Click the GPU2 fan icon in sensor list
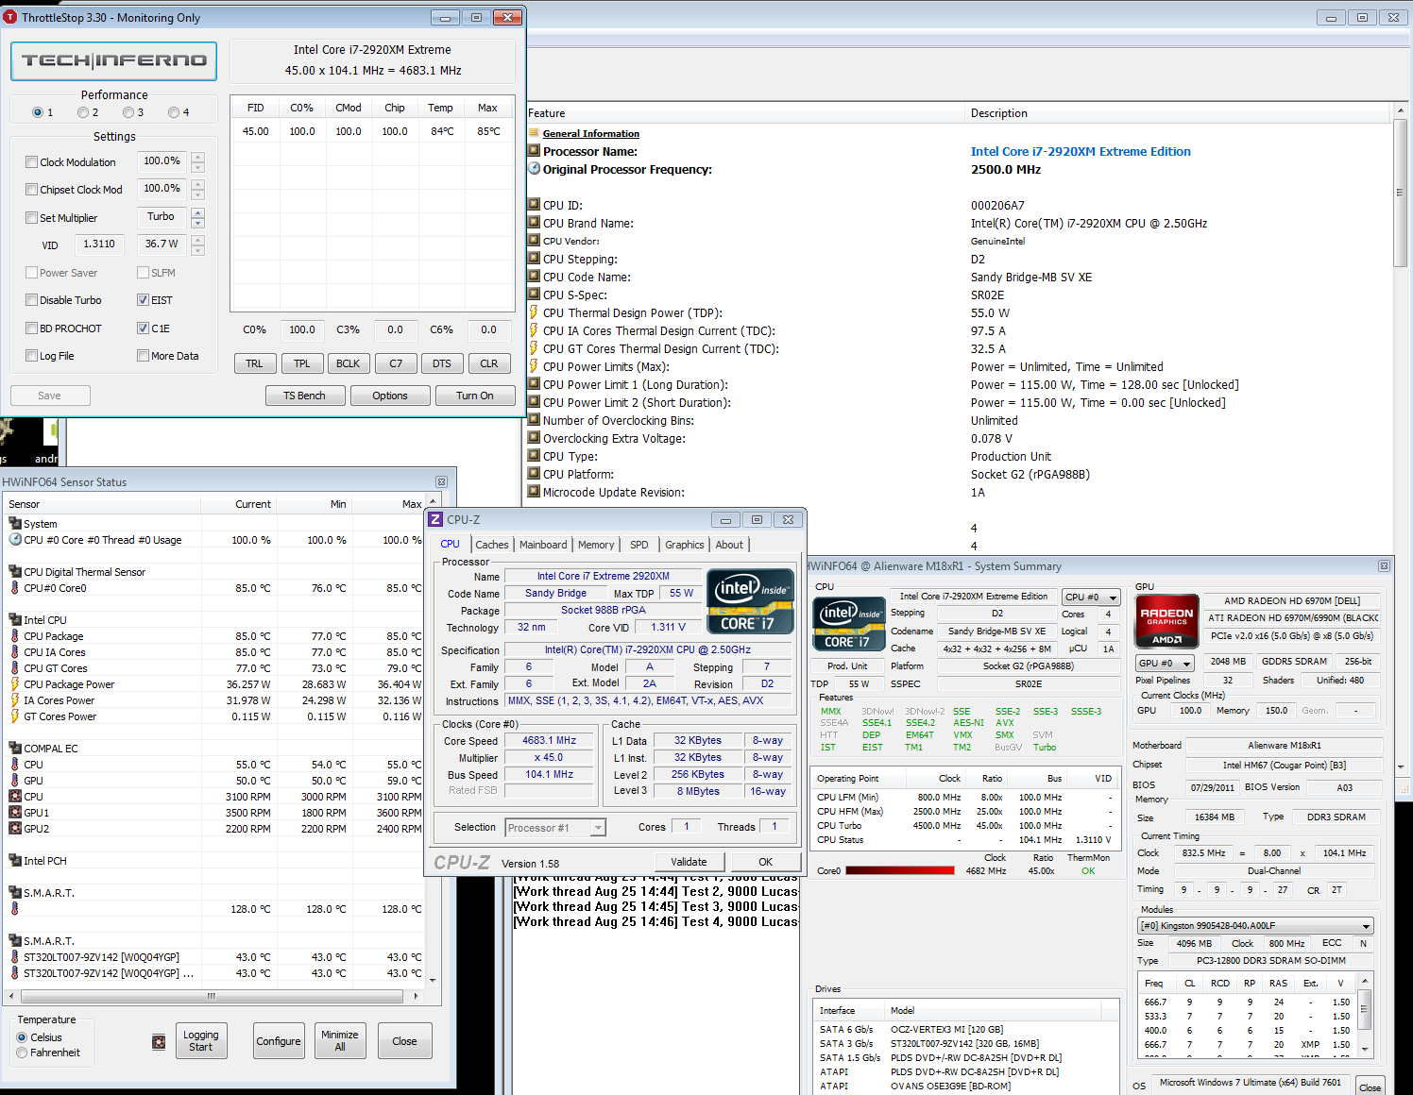The image size is (1413, 1095). (x=15, y=829)
